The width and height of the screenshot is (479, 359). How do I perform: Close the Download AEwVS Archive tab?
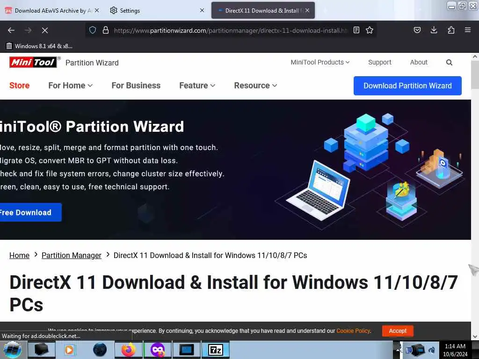(x=97, y=10)
